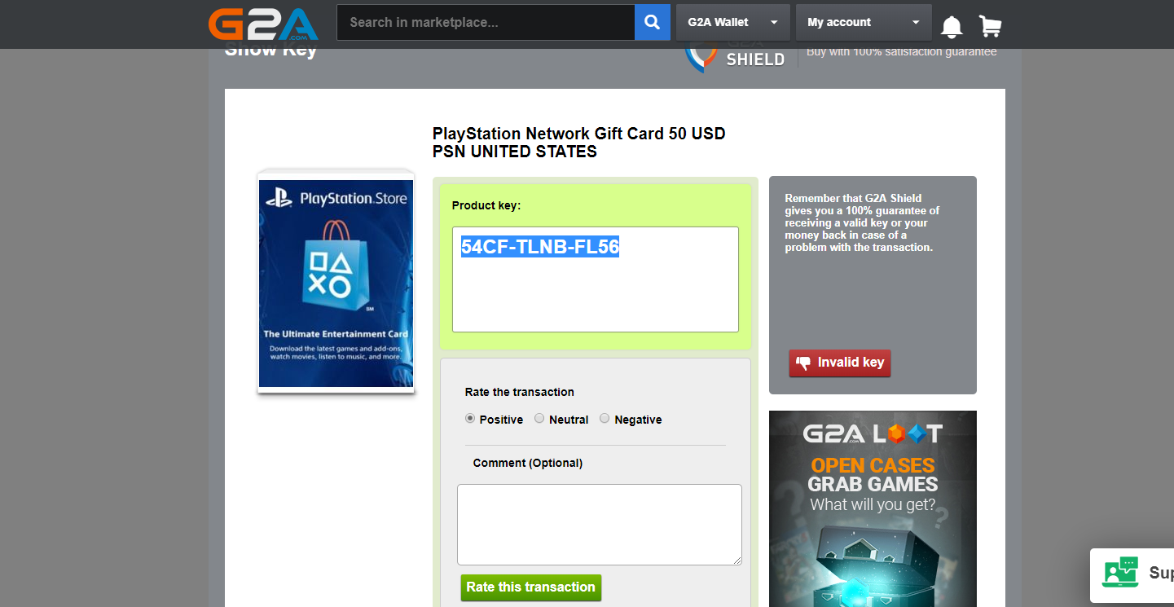Click the PlayStation Network Gift Card title
The width and height of the screenshot is (1174, 607).
578,143
